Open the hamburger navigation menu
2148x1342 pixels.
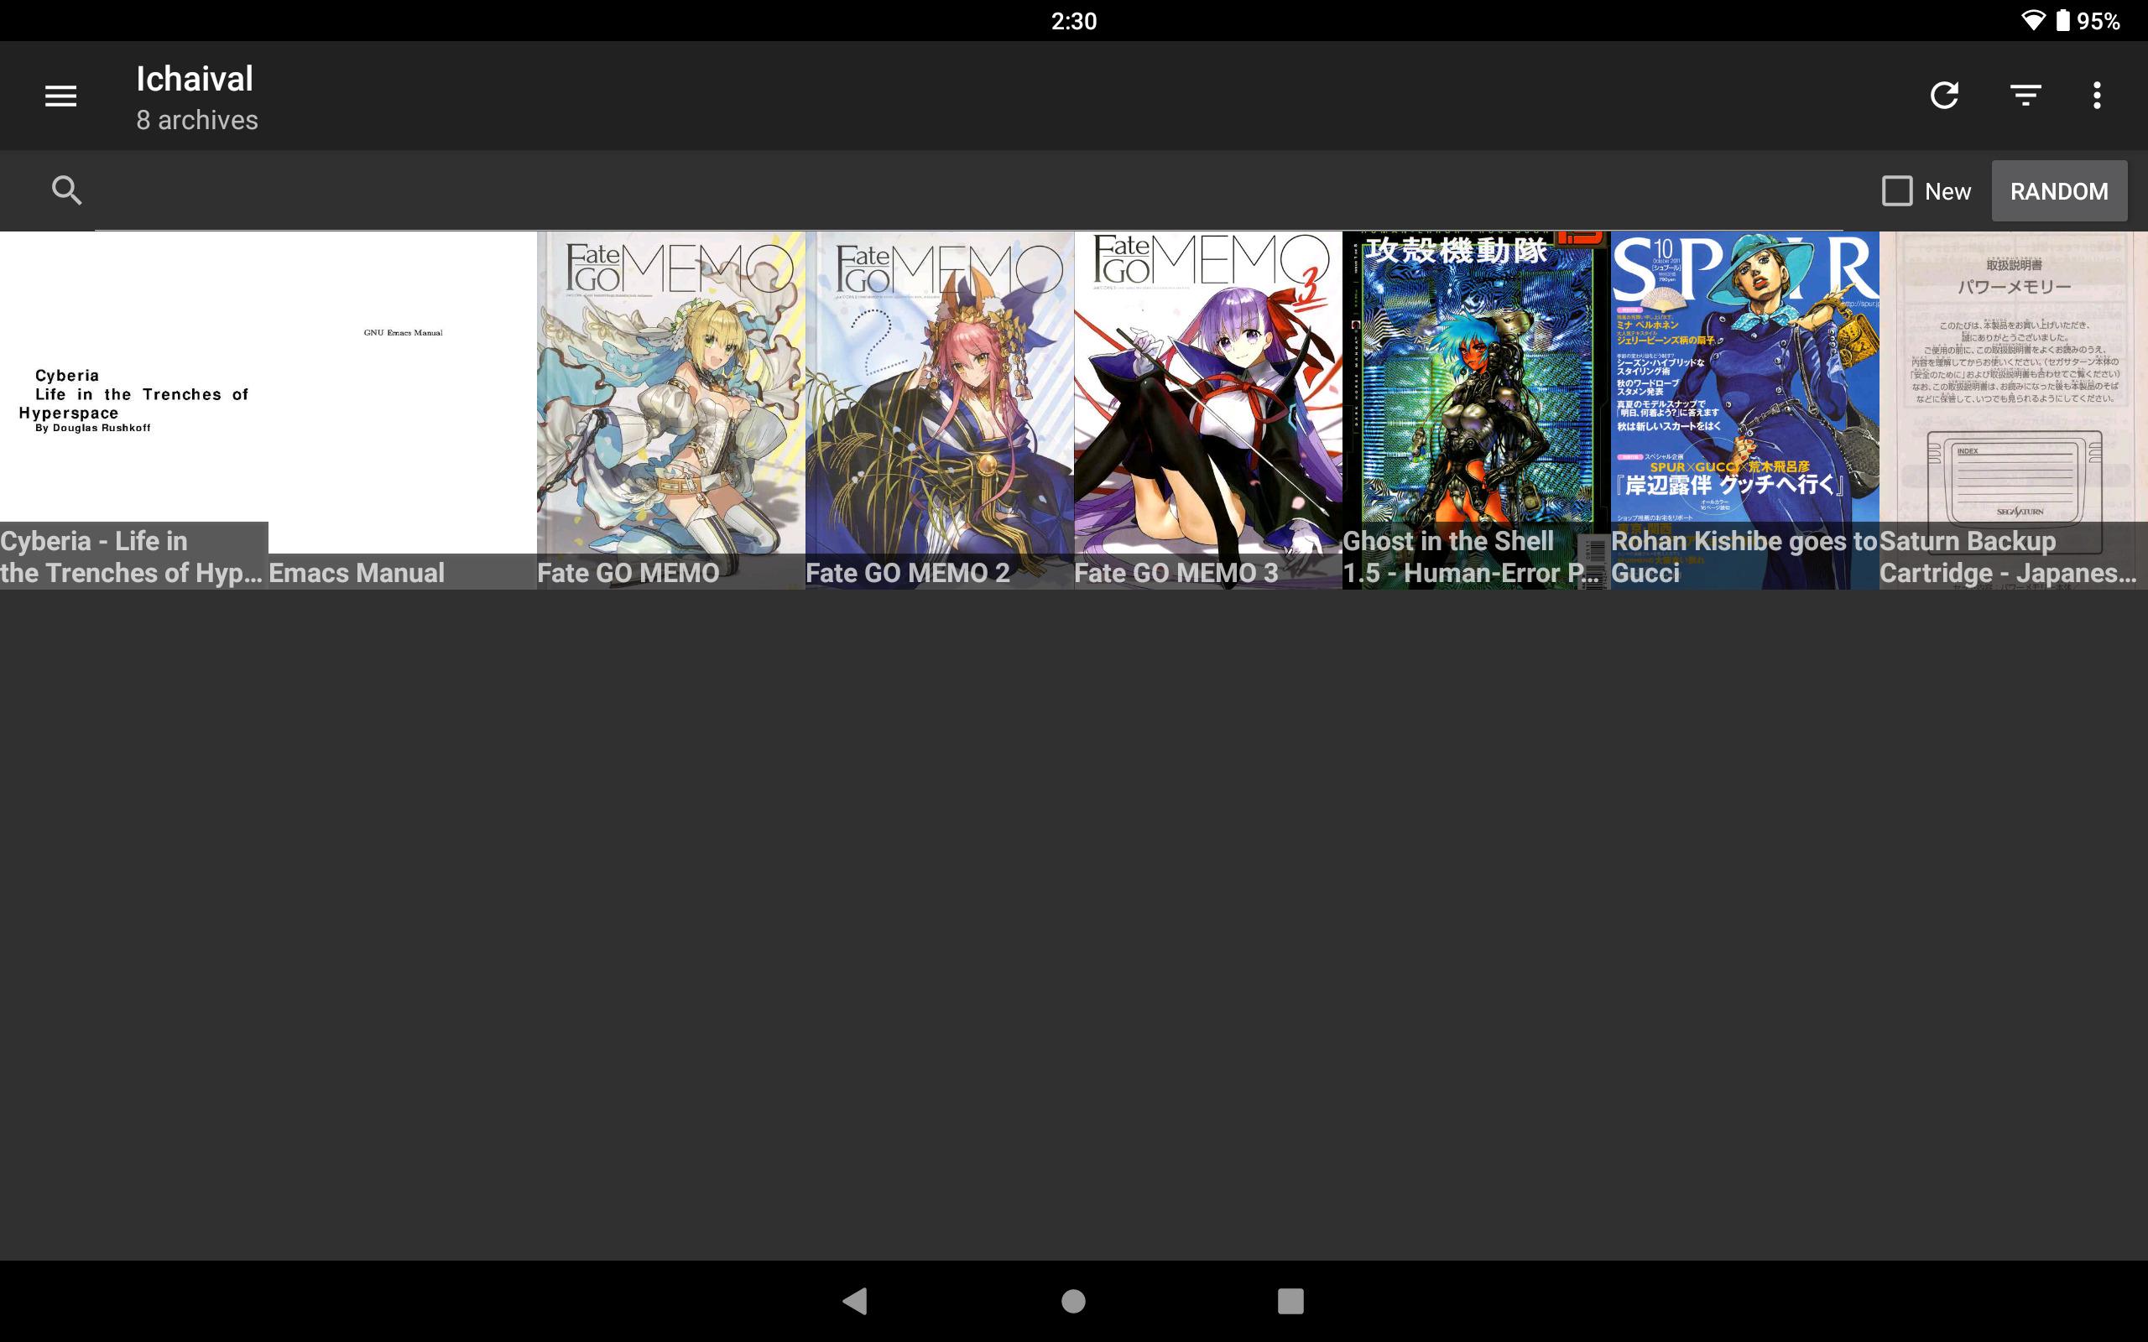pyautogui.click(x=60, y=95)
